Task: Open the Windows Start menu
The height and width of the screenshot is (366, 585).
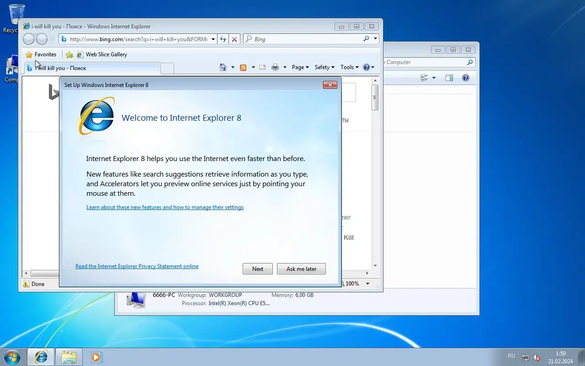Action: coord(12,357)
